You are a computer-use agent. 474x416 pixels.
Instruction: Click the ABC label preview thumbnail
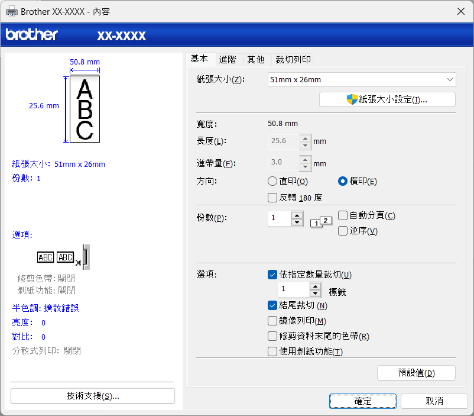(x=85, y=109)
